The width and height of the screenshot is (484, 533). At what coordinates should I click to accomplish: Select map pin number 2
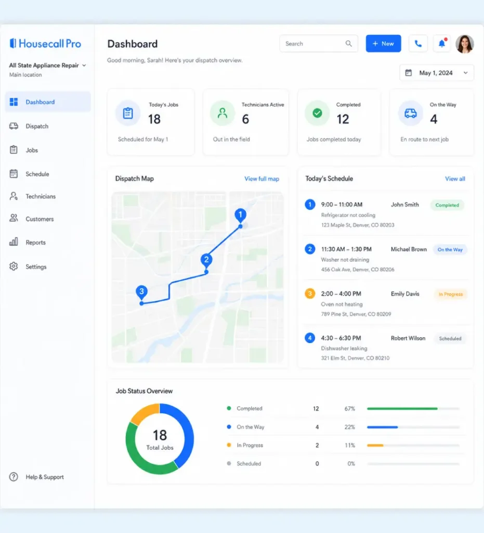coord(206,260)
